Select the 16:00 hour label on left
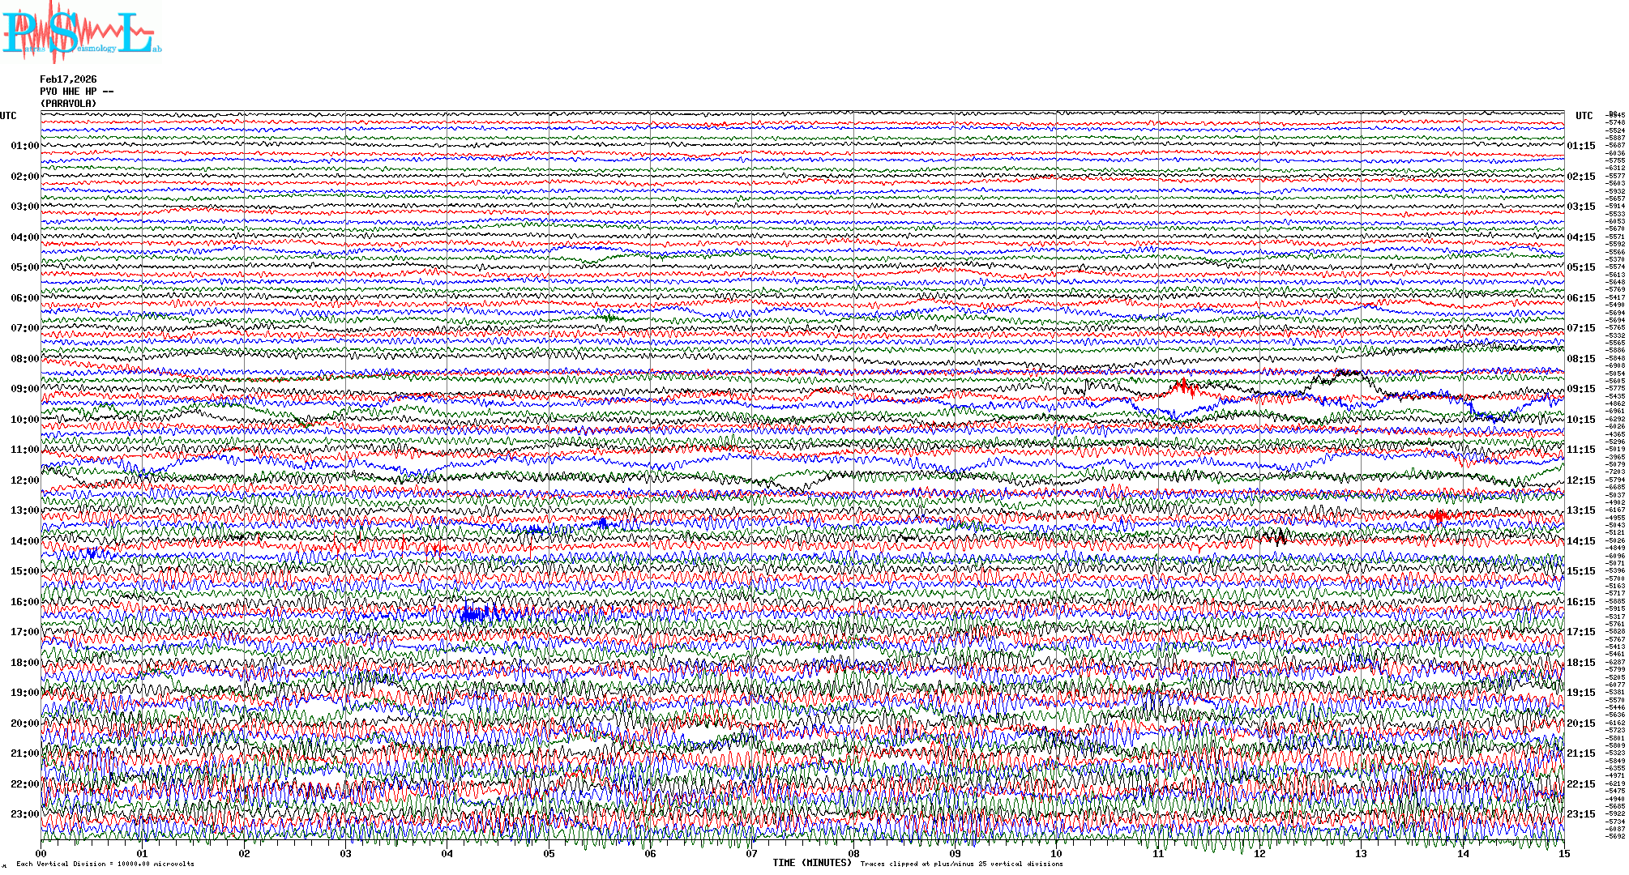This screenshot has height=875, width=1629. 24,602
